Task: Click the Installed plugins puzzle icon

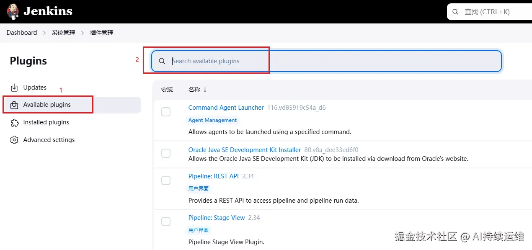Action: coord(14,122)
